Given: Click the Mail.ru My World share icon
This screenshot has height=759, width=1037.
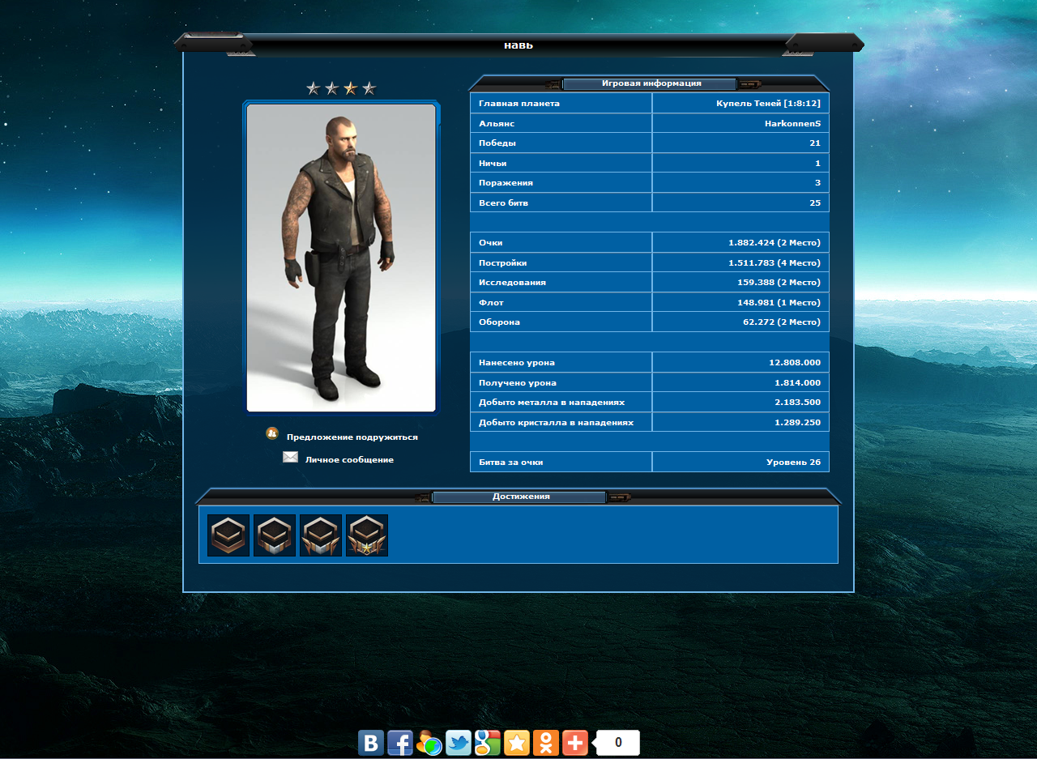Looking at the screenshot, I should (x=429, y=743).
